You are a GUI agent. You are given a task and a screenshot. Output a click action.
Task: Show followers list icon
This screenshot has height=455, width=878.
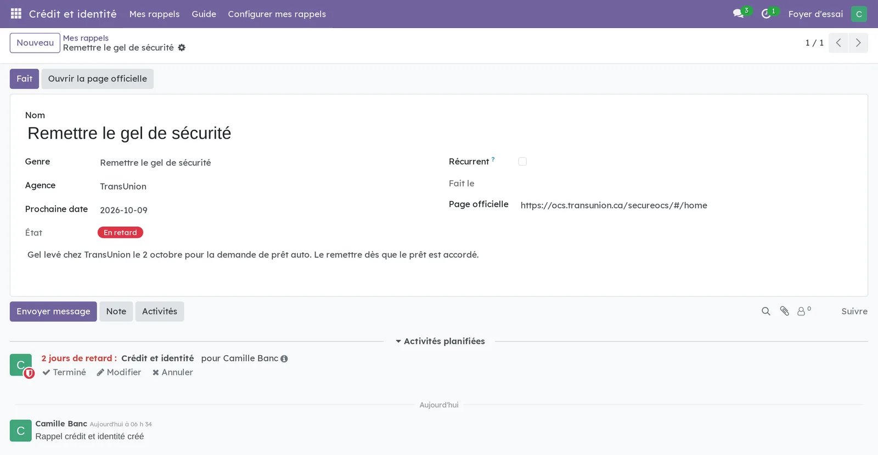[804, 311]
